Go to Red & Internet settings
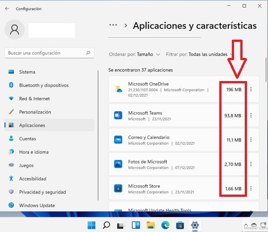This screenshot has width=268, height=232. 50,98
